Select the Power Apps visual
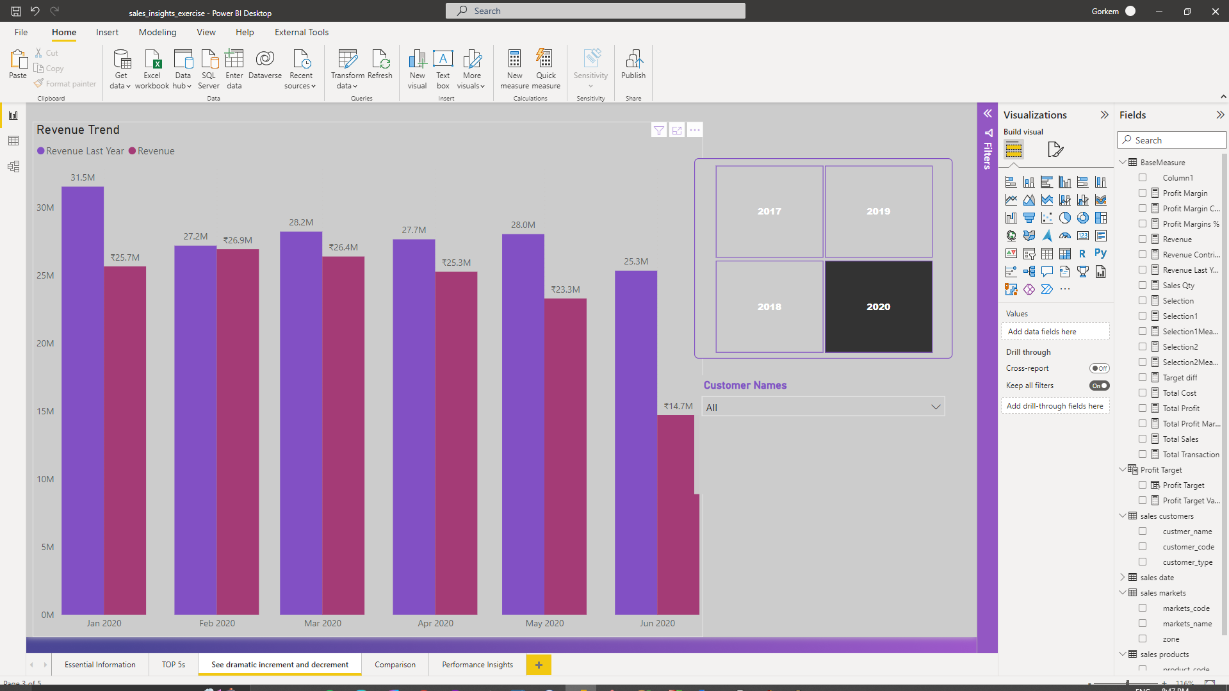The width and height of the screenshot is (1229, 691). click(x=1029, y=289)
